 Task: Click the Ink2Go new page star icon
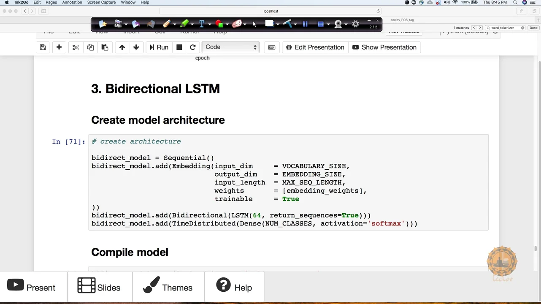pos(103,24)
